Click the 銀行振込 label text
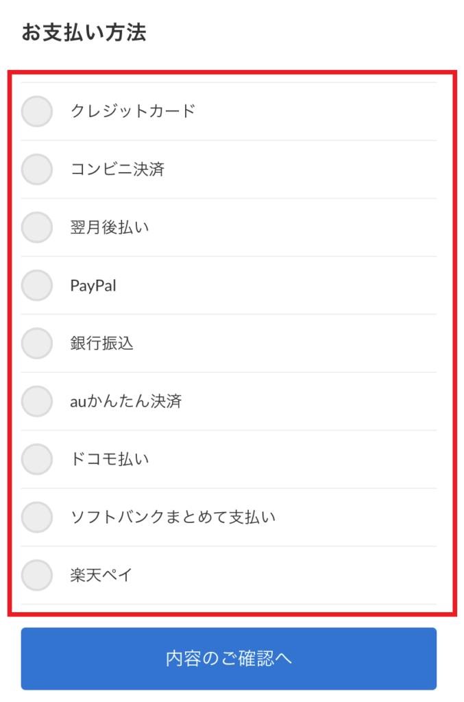This screenshot has height=702, width=464. click(101, 343)
